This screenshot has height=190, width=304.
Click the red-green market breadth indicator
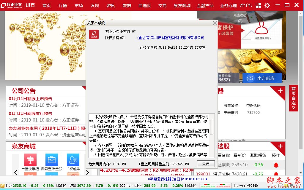tap(215, 186)
